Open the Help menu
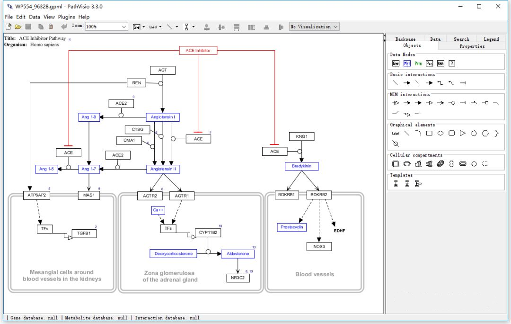This screenshot has height=324, width=511. [x=84, y=17]
